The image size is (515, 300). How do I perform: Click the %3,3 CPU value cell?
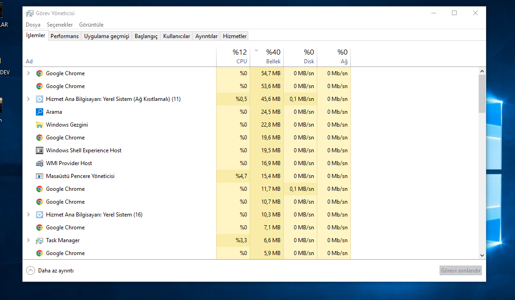coord(233,240)
